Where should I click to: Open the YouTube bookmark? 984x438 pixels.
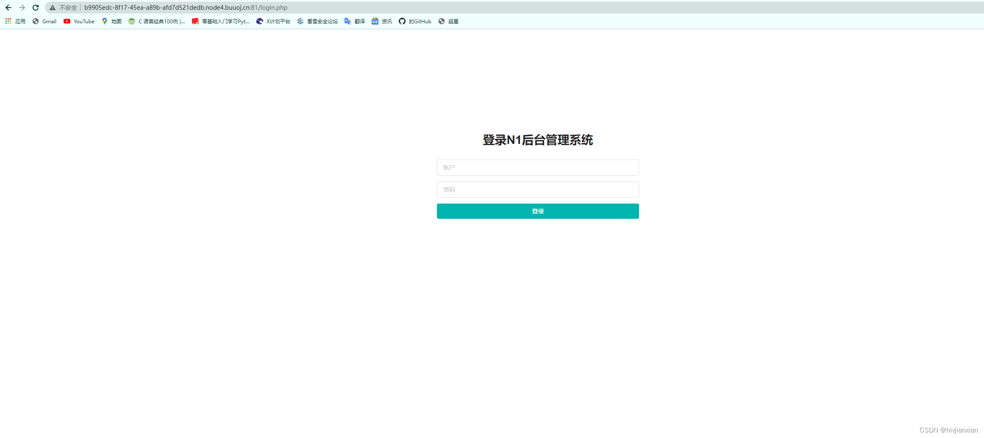[79, 21]
